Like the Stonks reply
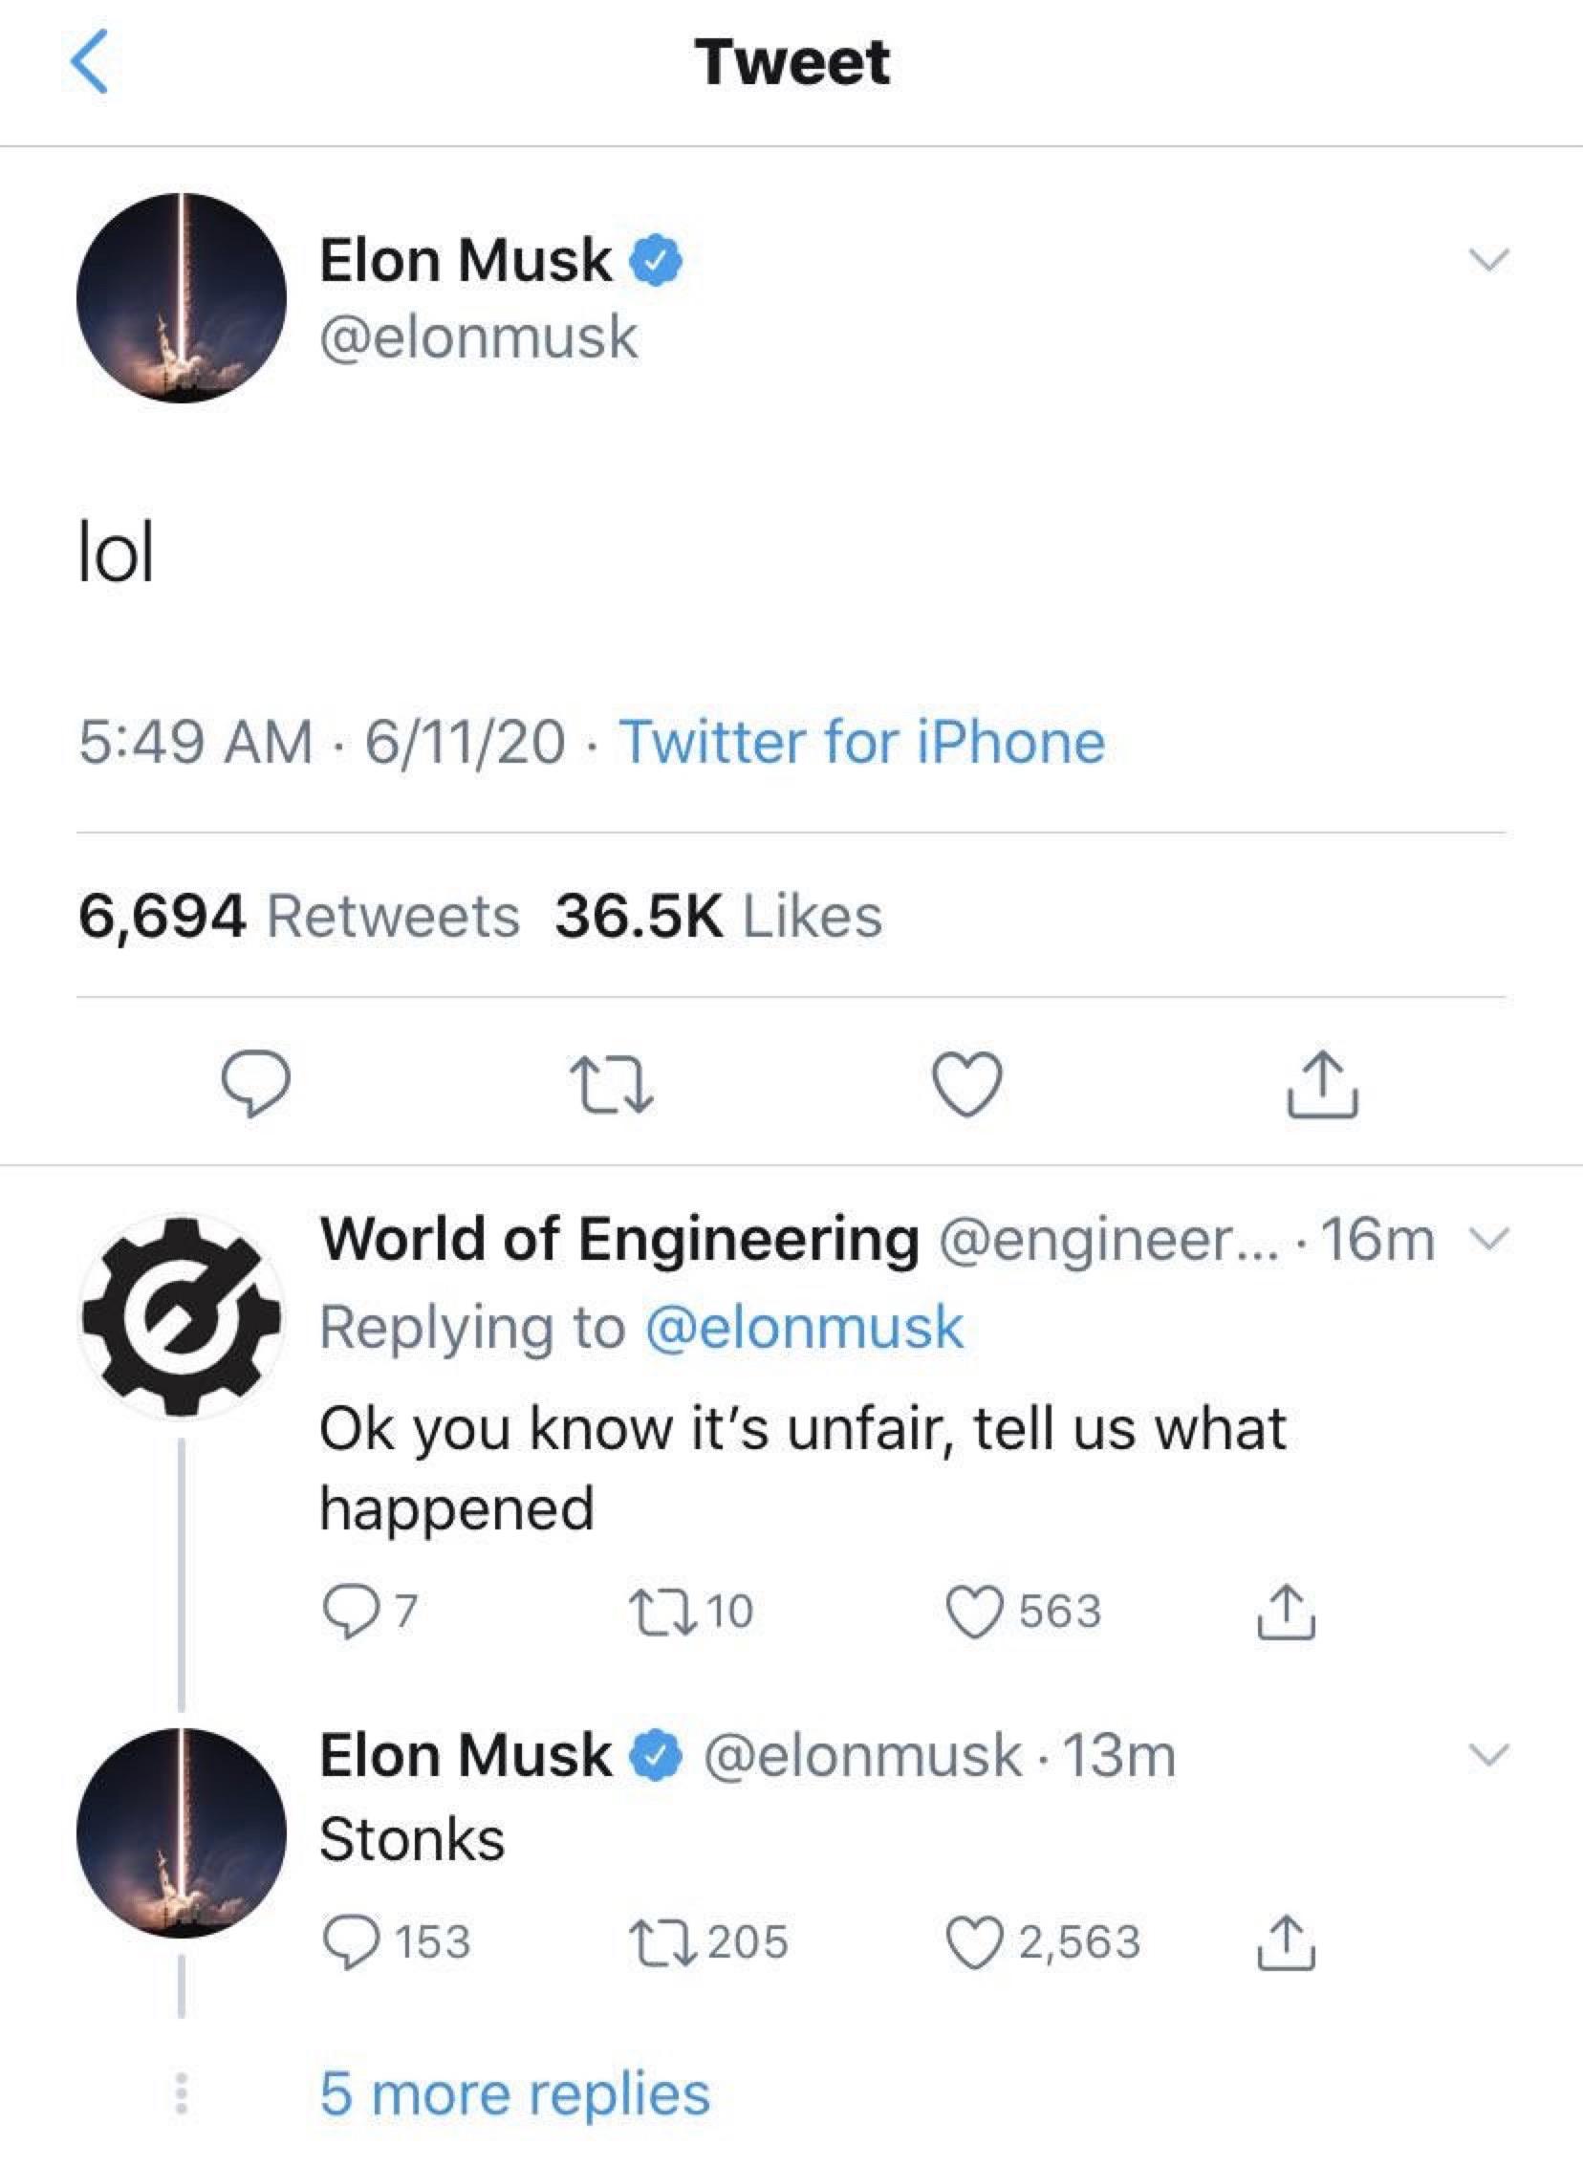 974,1941
